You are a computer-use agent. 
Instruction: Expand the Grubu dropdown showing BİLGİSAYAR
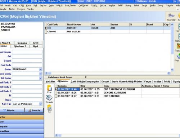pyautogui.click(x=41, y=69)
